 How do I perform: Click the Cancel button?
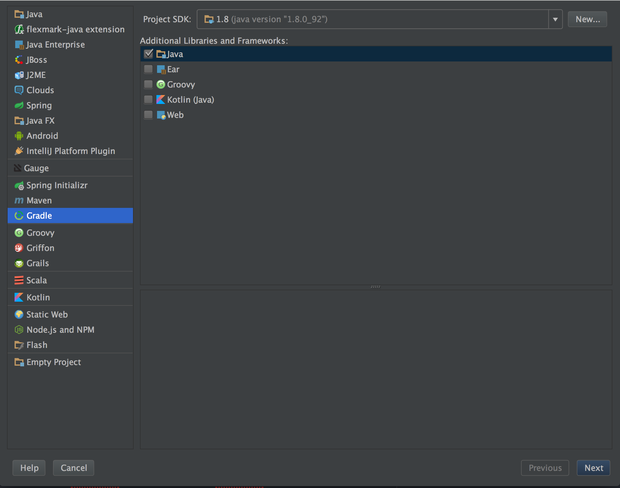point(74,468)
